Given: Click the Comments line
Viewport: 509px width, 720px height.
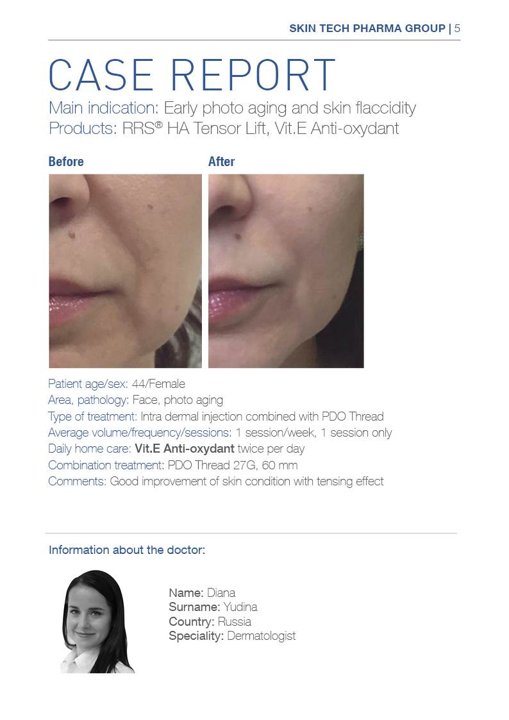Looking at the screenshot, I should [216, 481].
